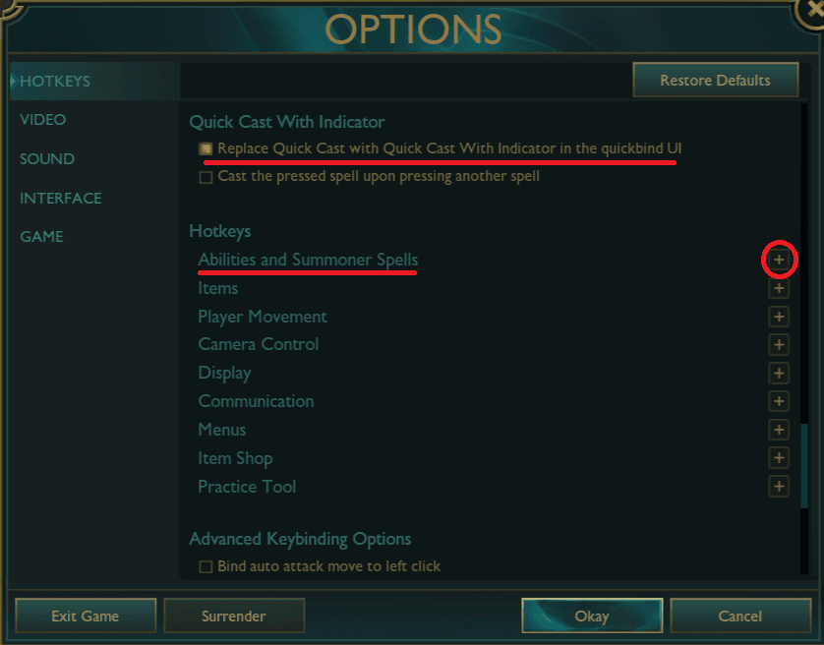Switch to the Interface settings tab
Viewport: 824px width, 645px height.
point(60,199)
